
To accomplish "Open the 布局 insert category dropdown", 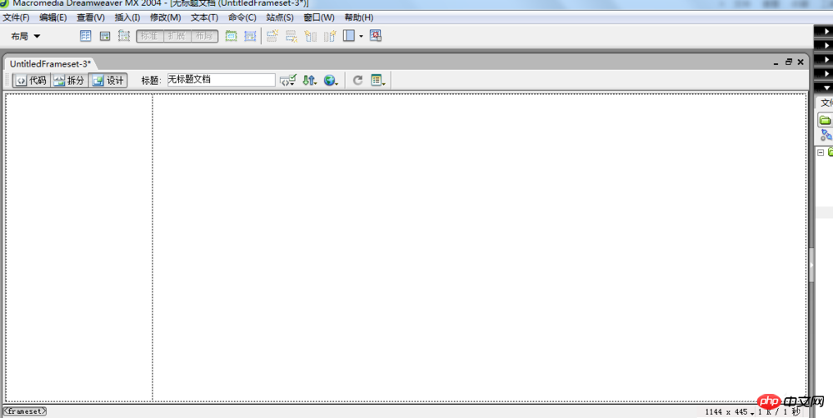I will [x=26, y=37].
